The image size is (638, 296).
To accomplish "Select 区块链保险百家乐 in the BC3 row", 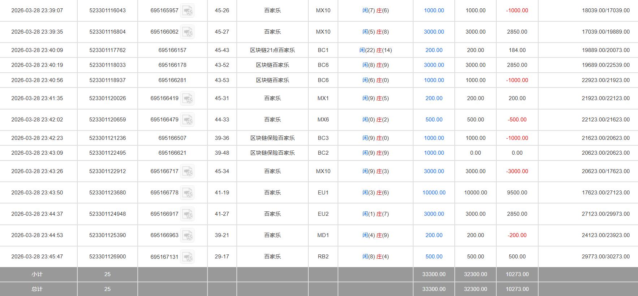I will (273, 138).
